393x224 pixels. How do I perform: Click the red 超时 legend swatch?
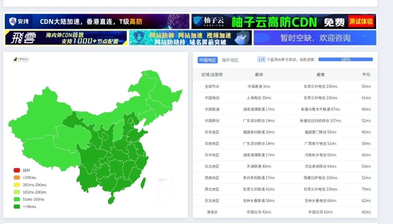pyautogui.click(x=17, y=170)
